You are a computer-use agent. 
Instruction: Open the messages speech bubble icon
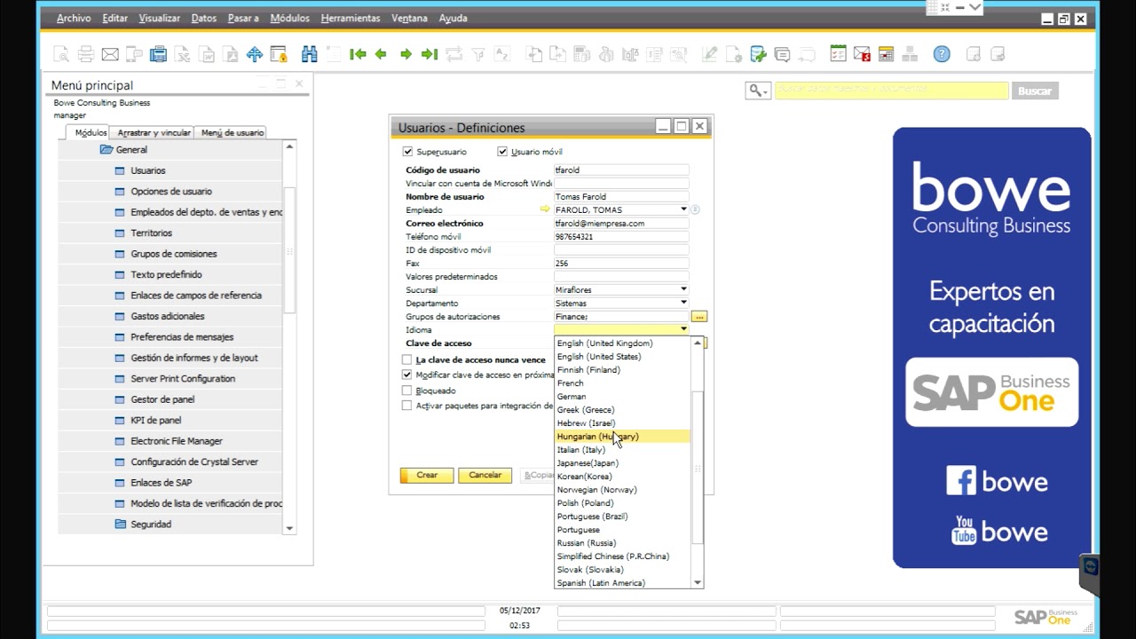click(x=782, y=54)
